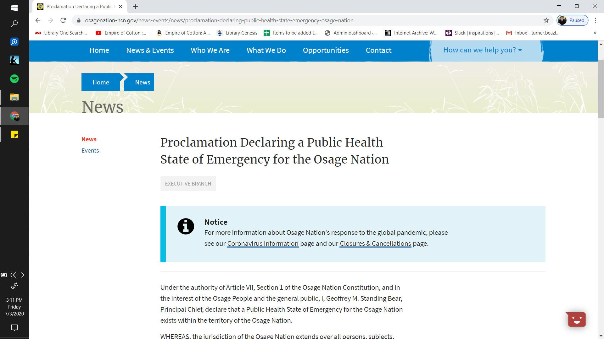The width and height of the screenshot is (604, 339).
Task: Open the News & Events menu
Action: point(150,50)
